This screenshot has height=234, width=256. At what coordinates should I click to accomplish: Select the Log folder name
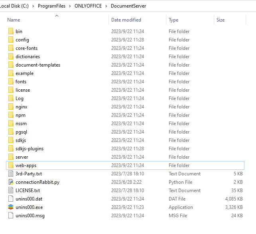point(20,98)
